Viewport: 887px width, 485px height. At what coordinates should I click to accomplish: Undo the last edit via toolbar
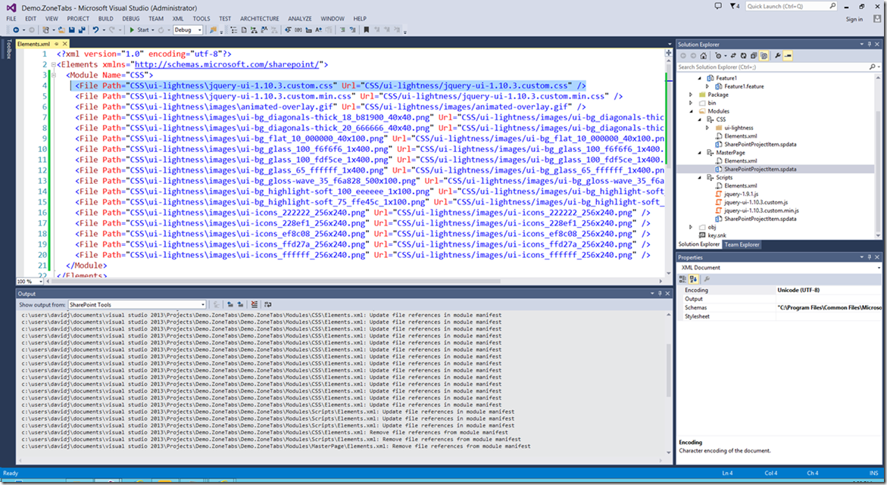pos(95,30)
